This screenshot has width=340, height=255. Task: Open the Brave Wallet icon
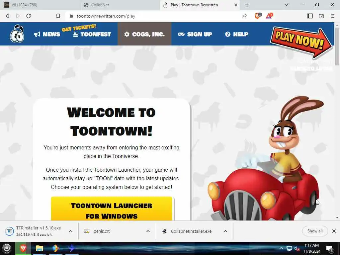tap(321, 16)
